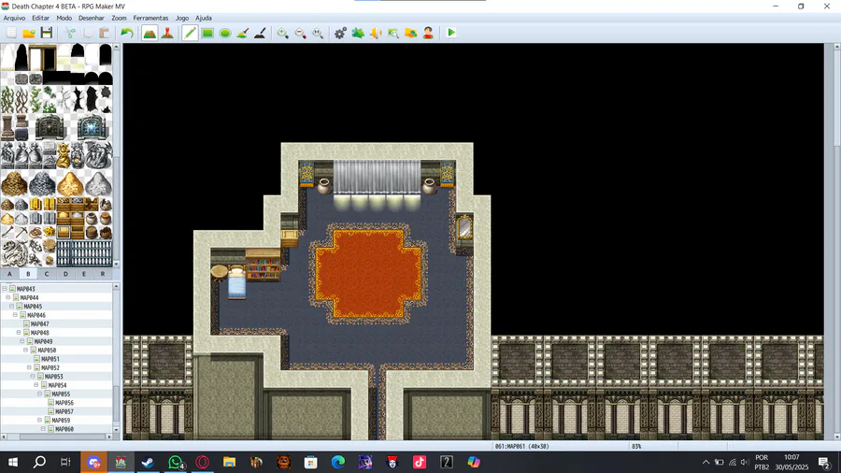Zoom in on the map

click(x=282, y=33)
